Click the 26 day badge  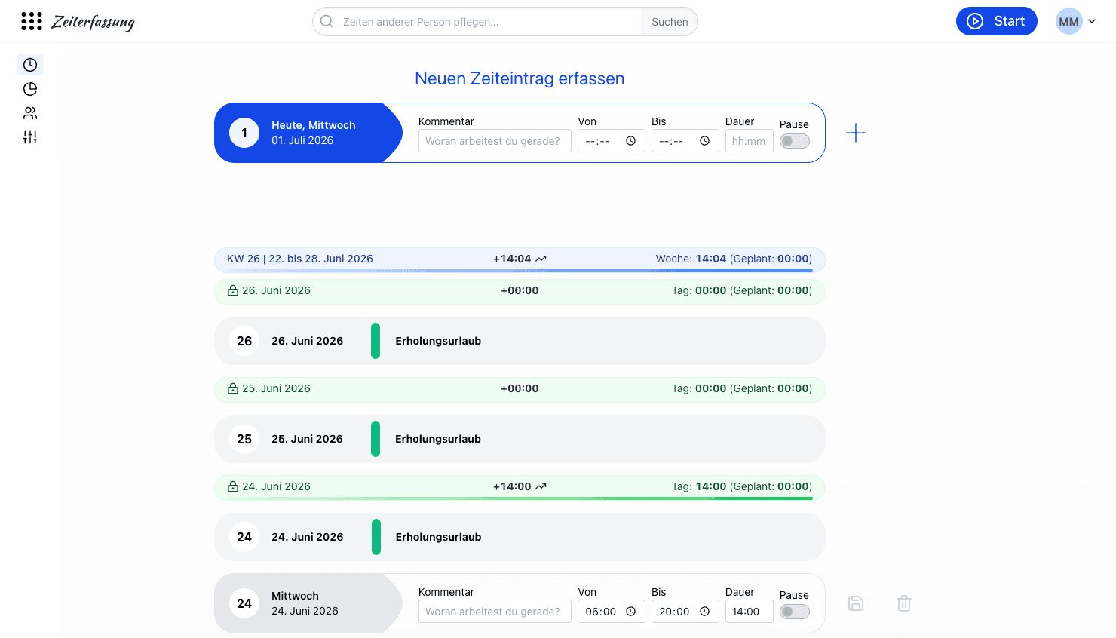pyautogui.click(x=244, y=341)
